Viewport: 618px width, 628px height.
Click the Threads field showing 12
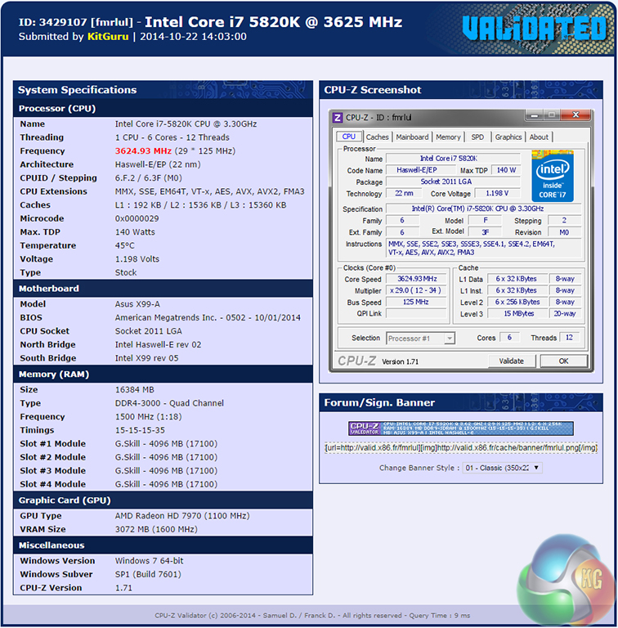569,338
